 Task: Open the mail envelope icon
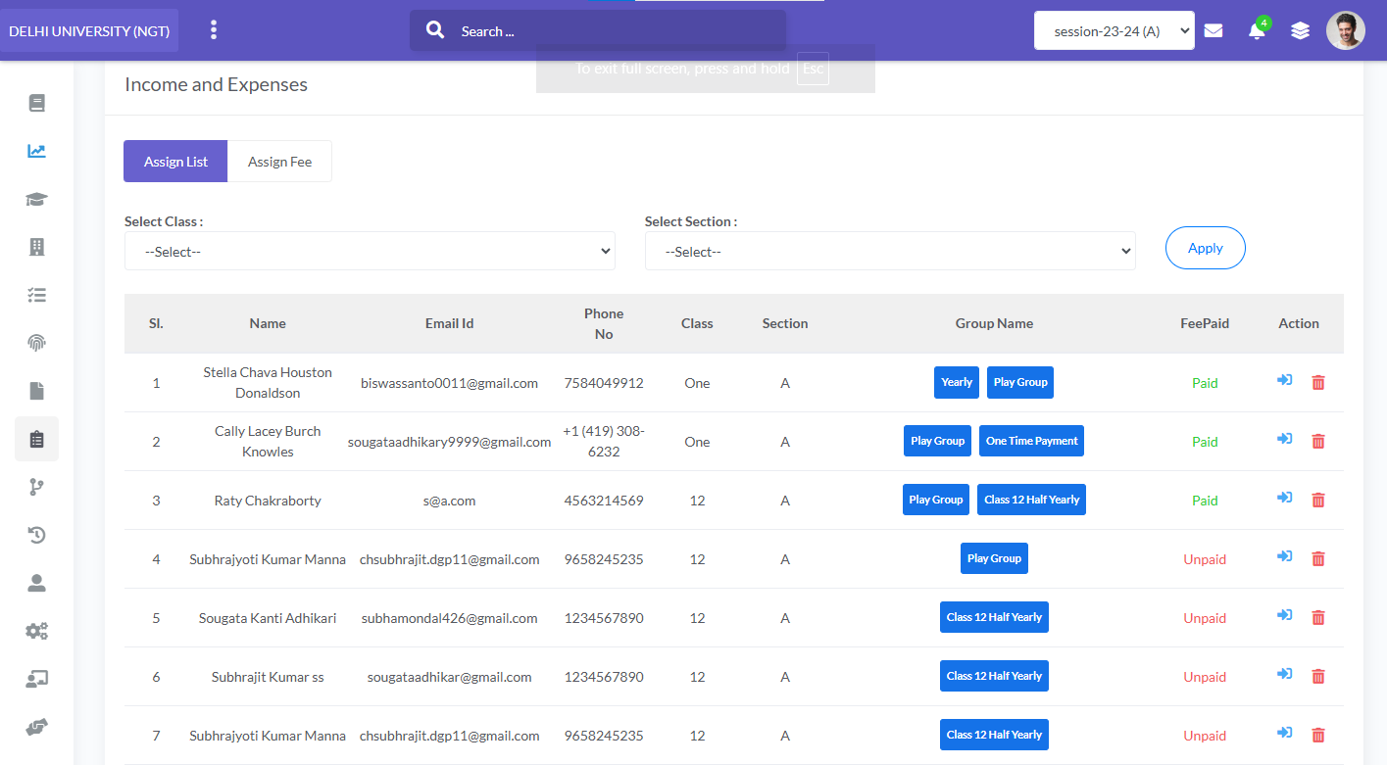point(1214,30)
